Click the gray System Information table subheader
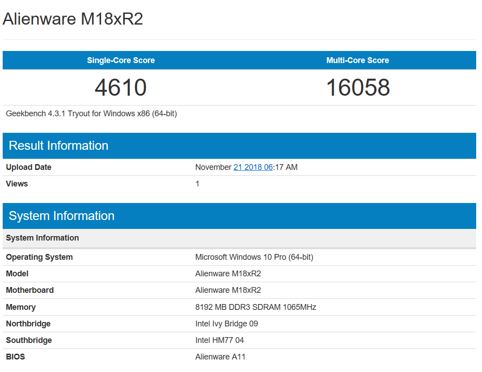Viewport: 482px width, 372px height. (x=240, y=238)
